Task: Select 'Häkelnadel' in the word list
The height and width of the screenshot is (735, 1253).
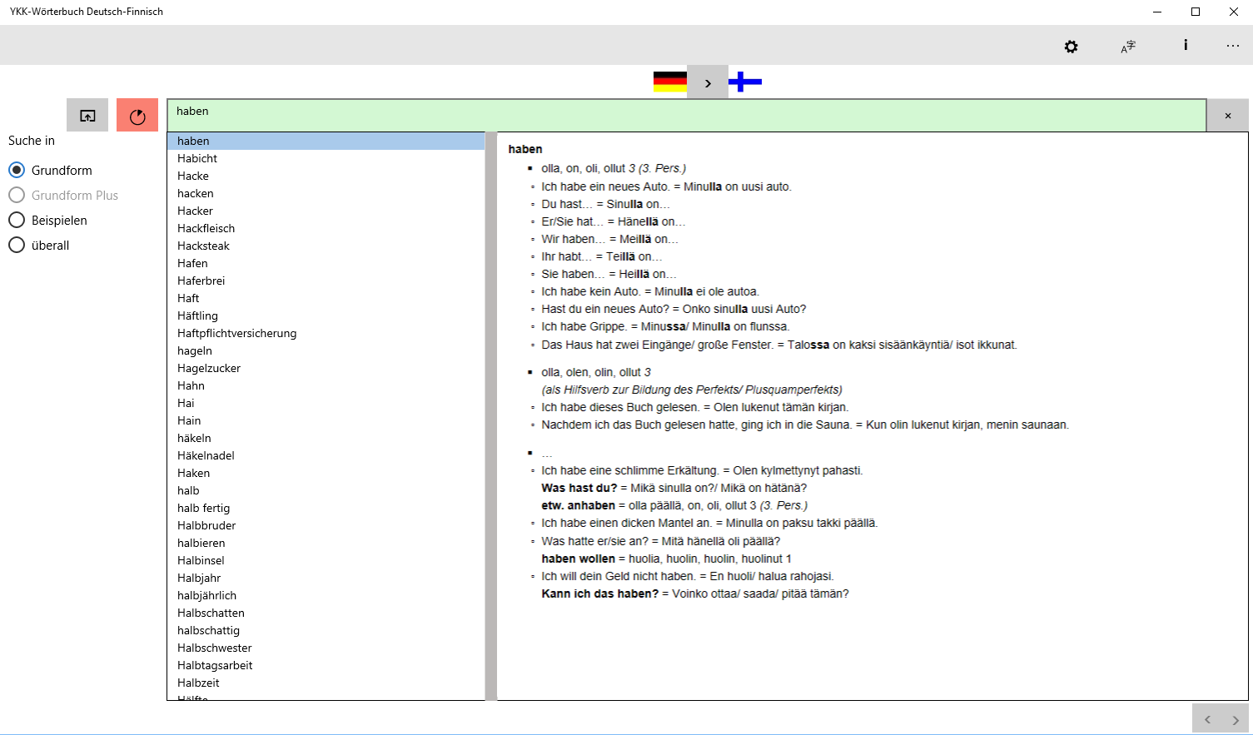Action: point(326,455)
